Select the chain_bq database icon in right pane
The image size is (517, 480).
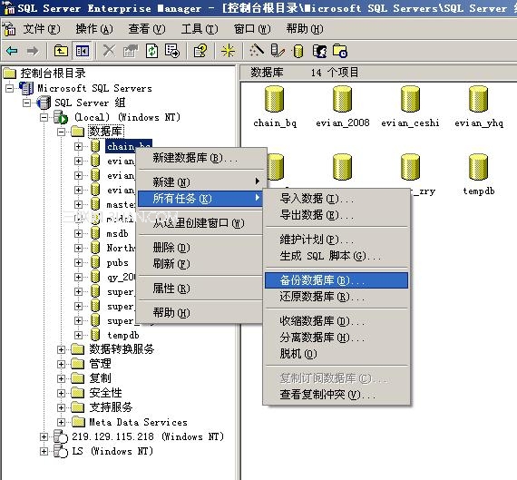[x=274, y=99]
